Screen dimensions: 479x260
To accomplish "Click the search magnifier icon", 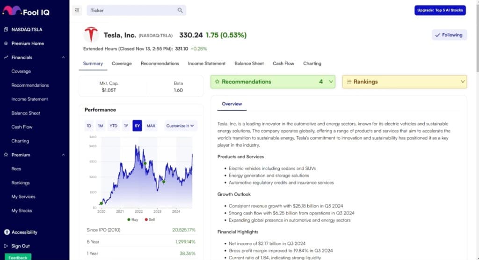I will click(180, 10).
